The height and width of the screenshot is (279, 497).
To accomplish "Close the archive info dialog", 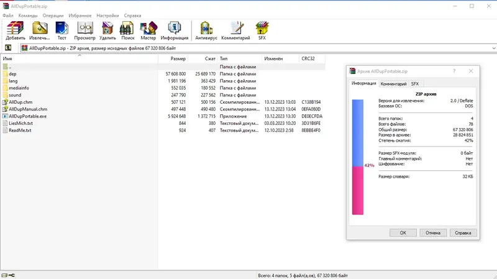I will [x=471, y=71].
